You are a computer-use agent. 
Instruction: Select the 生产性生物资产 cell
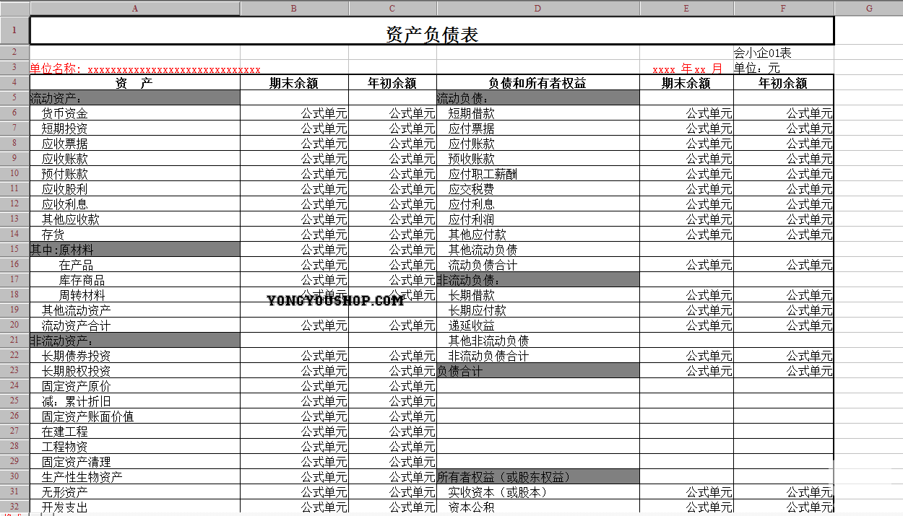click(x=134, y=476)
